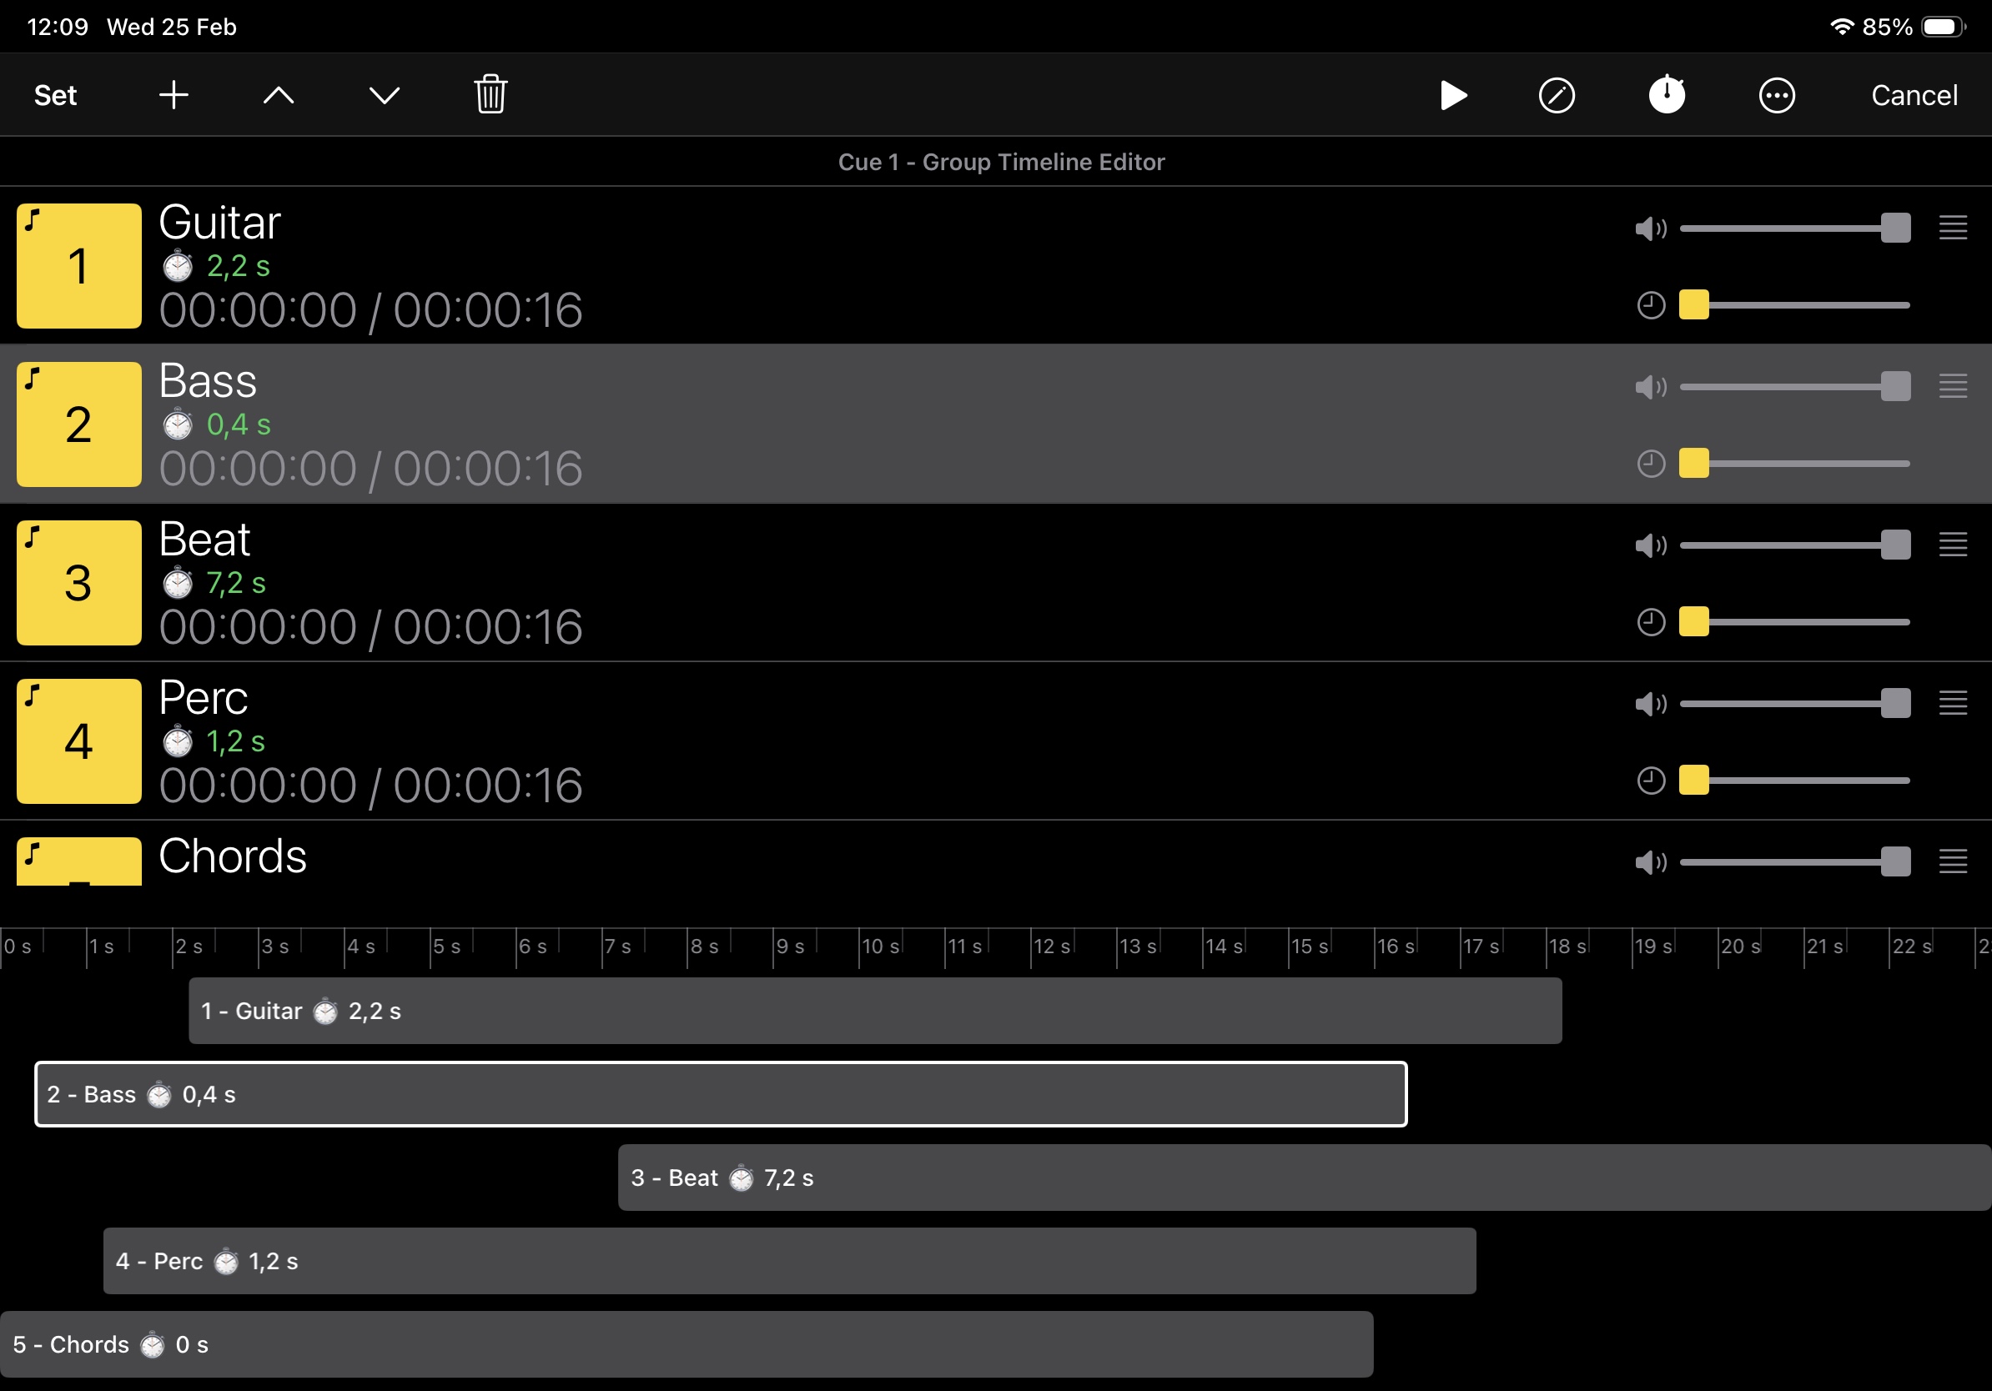The image size is (1992, 1391).
Task: Tap the plus icon to add a cue
Action: pyautogui.click(x=174, y=95)
